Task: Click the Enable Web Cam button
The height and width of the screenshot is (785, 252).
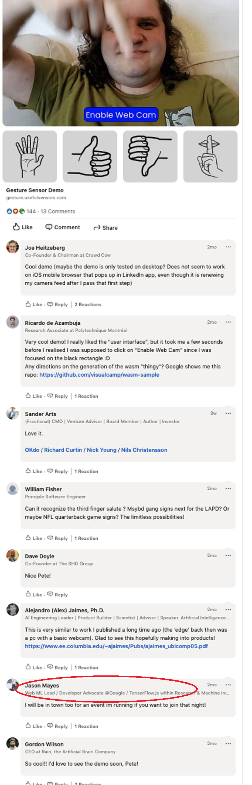Action: click(x=121, y=115)
